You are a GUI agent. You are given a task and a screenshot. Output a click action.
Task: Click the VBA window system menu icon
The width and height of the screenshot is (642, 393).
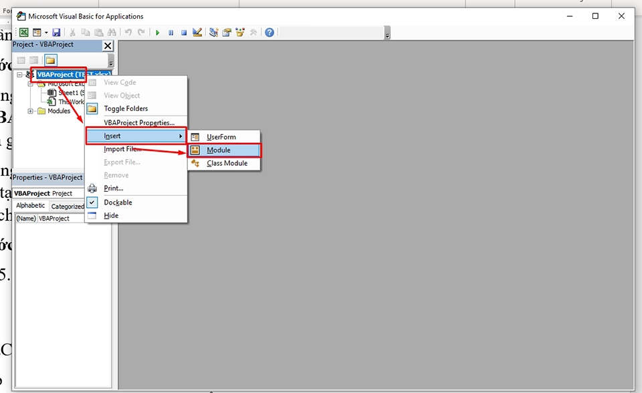pyautogui.click(x=21, y=16)
